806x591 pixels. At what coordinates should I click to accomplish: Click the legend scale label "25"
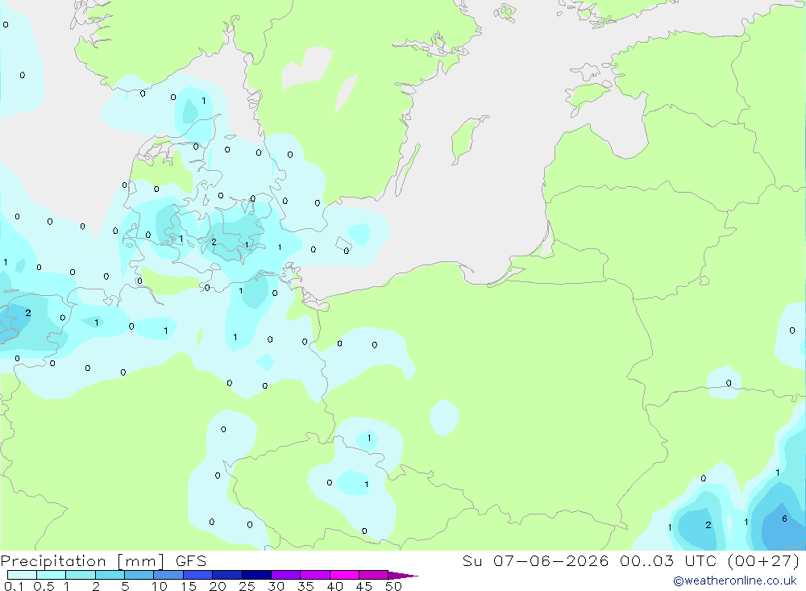[x=247, y=586]
